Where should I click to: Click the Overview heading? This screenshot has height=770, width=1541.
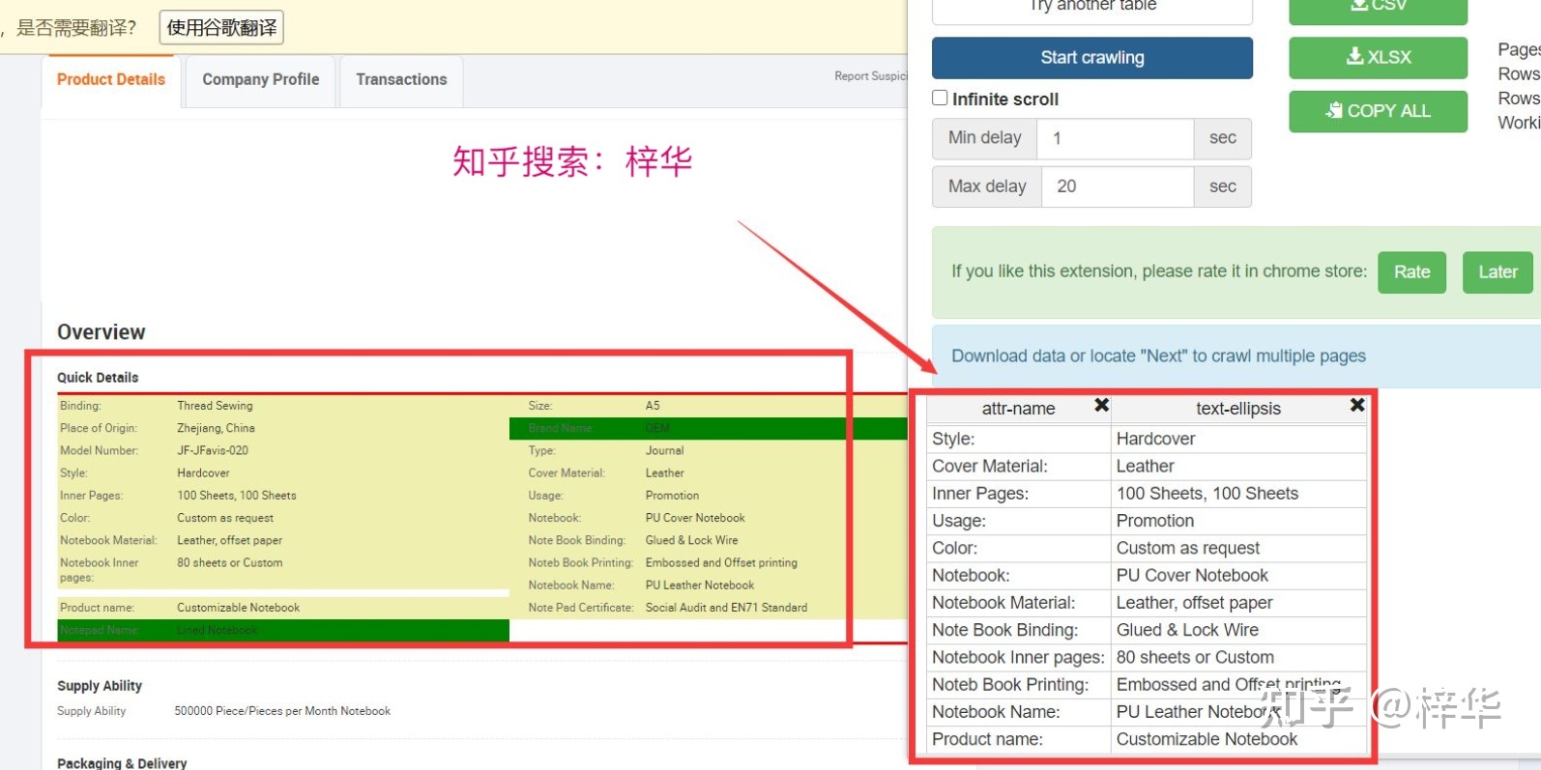click(x=101, y=332)
